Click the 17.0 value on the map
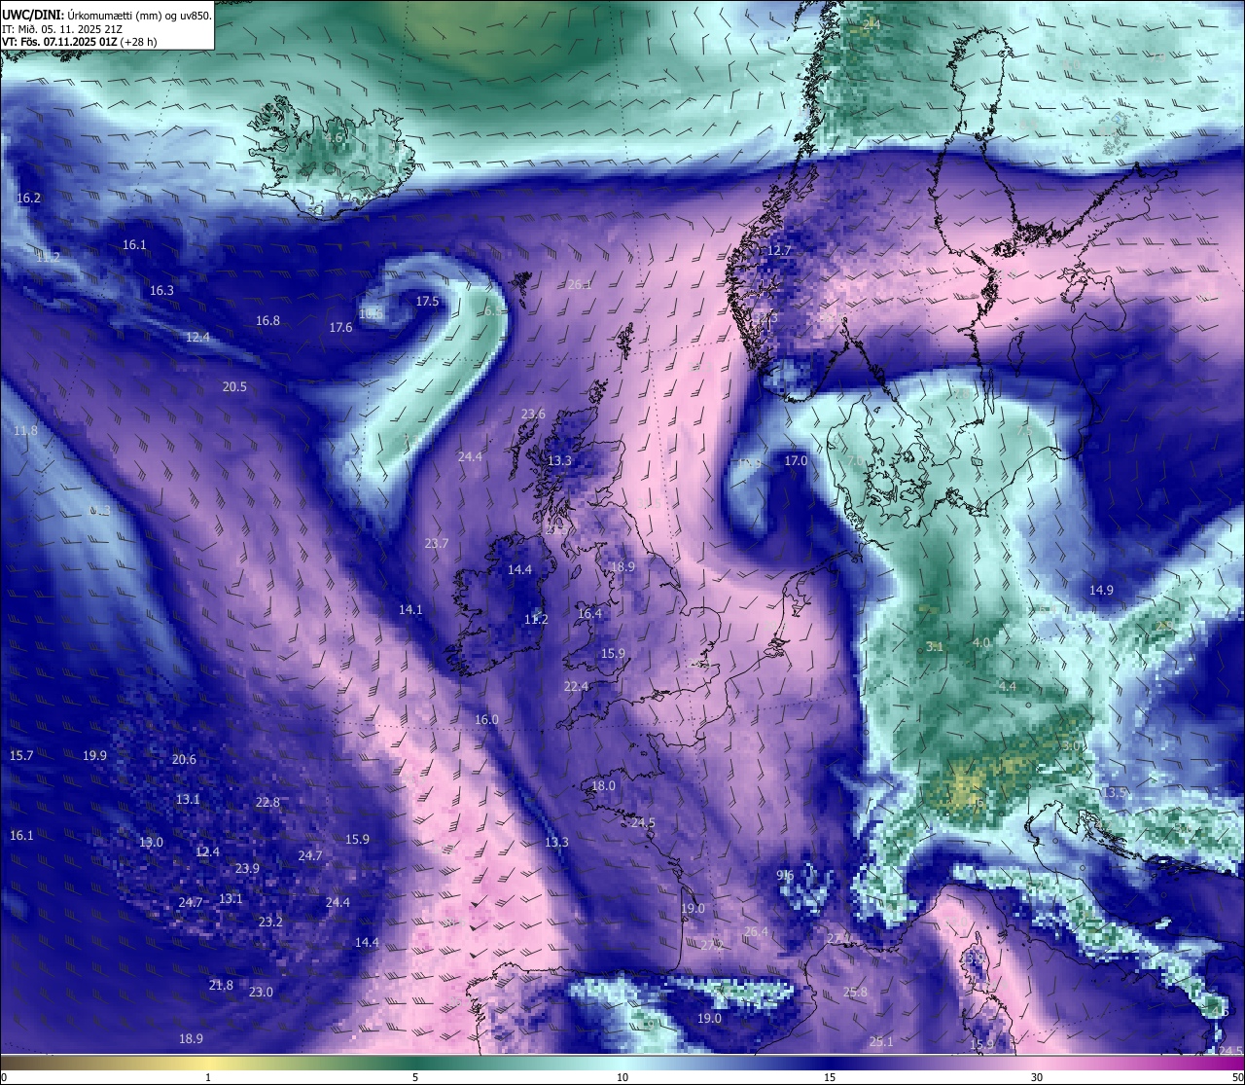 pyautogui.click(x=796, y=460)
